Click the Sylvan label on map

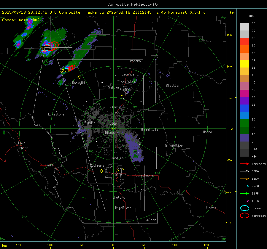pos(113,87)
